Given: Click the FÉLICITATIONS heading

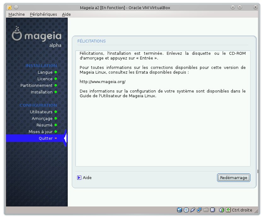Looking at the screenshot, I should point(92,41).
